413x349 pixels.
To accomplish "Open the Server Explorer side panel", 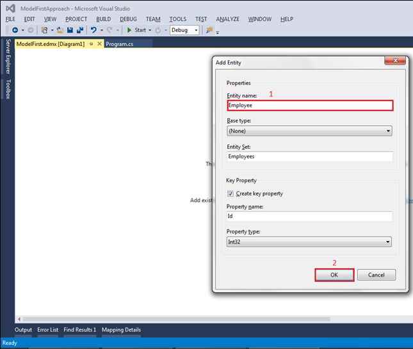I will coord(8,56).
